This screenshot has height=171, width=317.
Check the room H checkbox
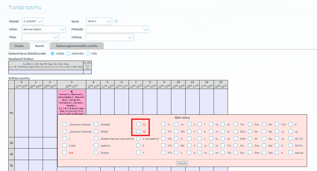click(x=163, y=124)
